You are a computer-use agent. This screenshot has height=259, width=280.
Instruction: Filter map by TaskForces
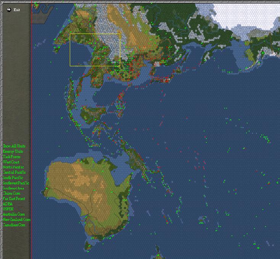click(11, 157)
